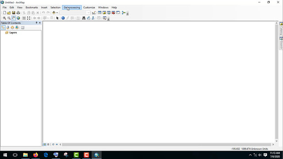The height and width of the screenshot is (159, 283).
Task: Activate the Identify tool
Action: click(63, 18)
